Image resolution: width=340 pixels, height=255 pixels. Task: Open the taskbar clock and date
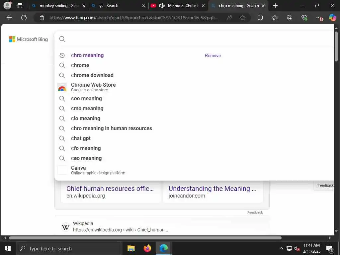pyautogui.click(x=311, y=248)
